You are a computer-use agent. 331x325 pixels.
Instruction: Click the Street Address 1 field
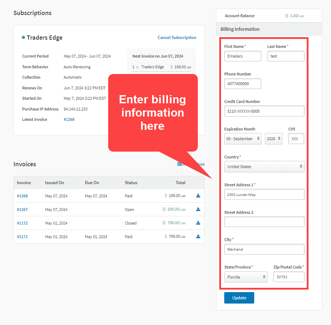click(264, 194)
